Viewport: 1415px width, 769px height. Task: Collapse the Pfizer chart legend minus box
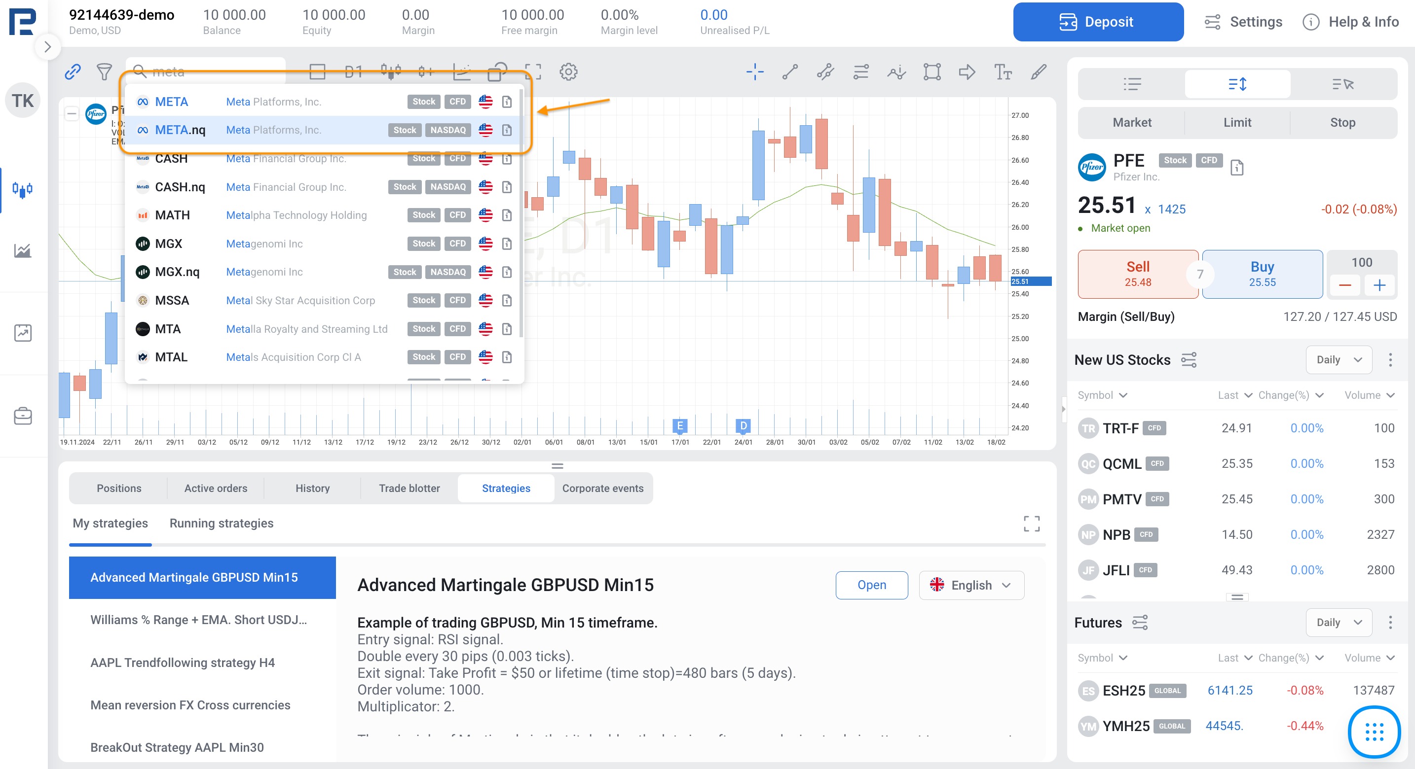click(x=72, y=113)
